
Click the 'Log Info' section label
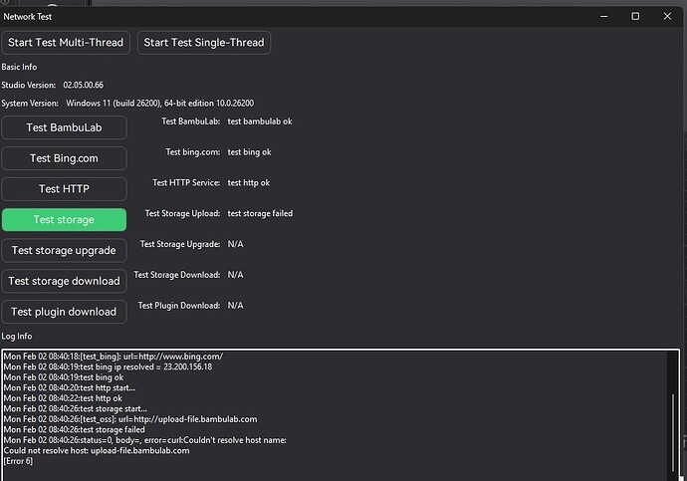(x=17, y=336)
